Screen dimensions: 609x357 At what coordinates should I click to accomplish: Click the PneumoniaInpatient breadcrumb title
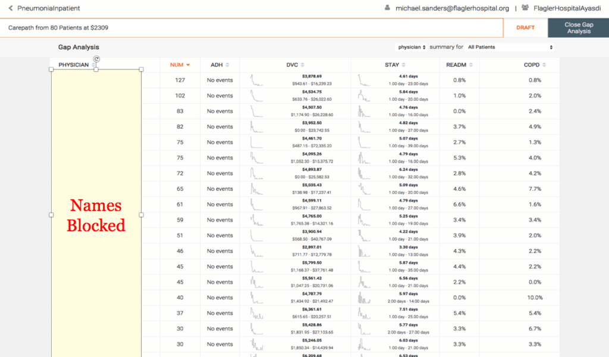click(x=49, y=8)
